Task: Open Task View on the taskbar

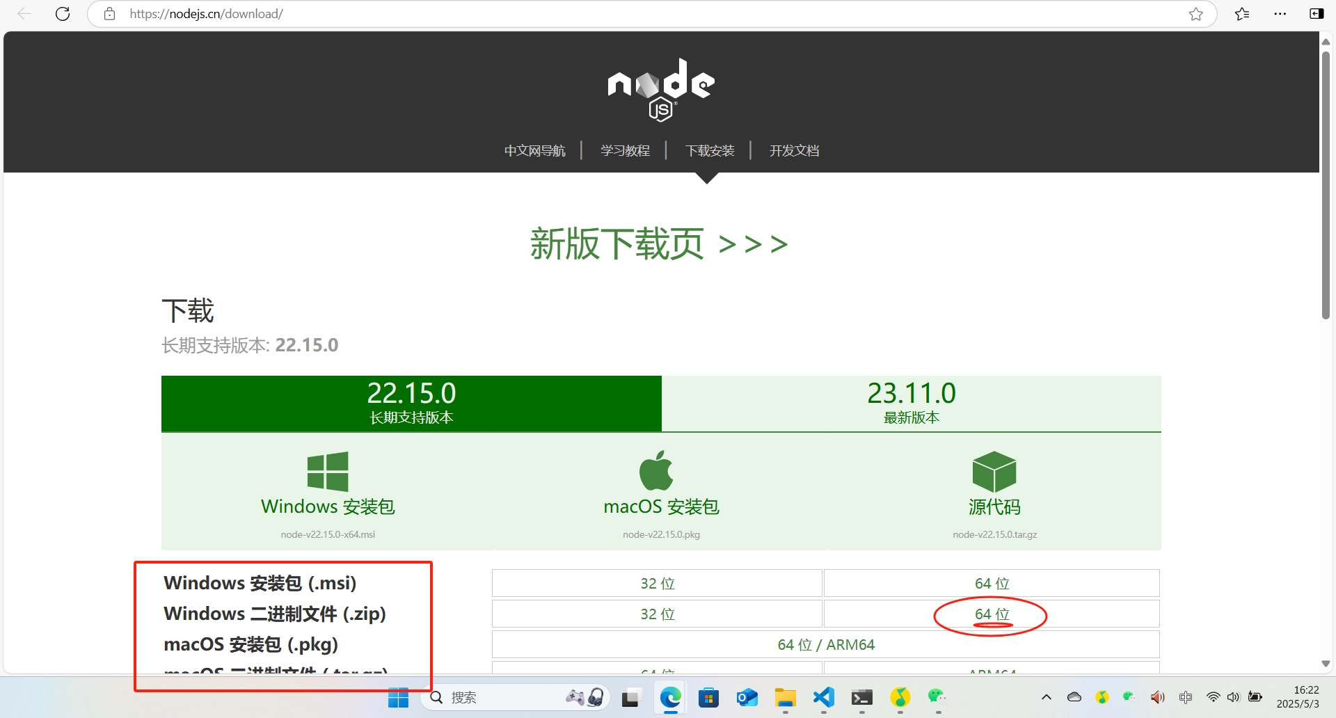Action: pyautogui.click(x=630, y=697)
